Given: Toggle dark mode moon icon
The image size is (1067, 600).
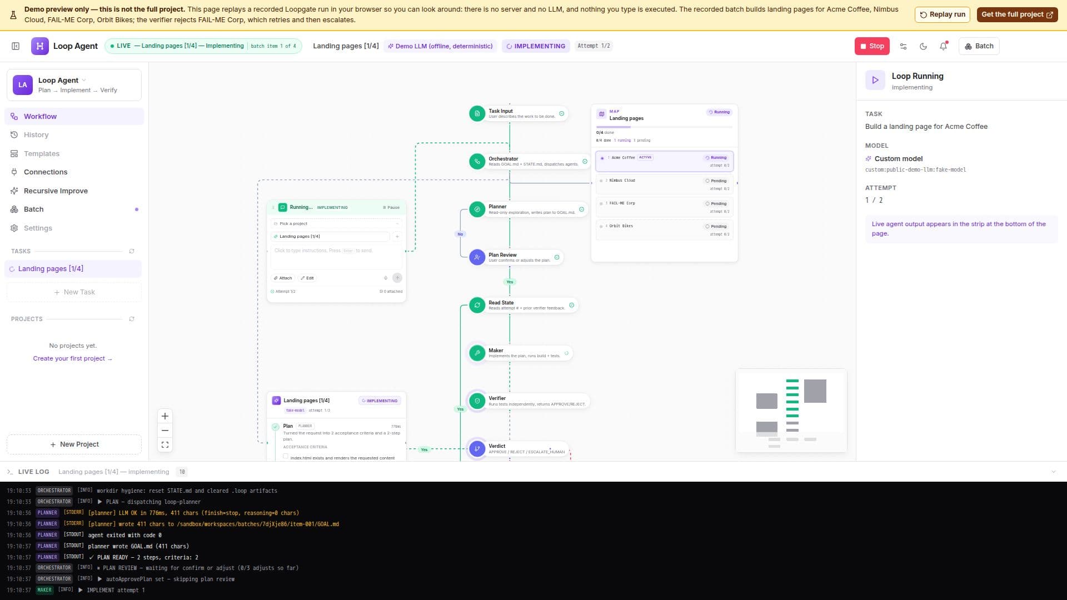Looking at the screenshot, I should click(923, 46).
